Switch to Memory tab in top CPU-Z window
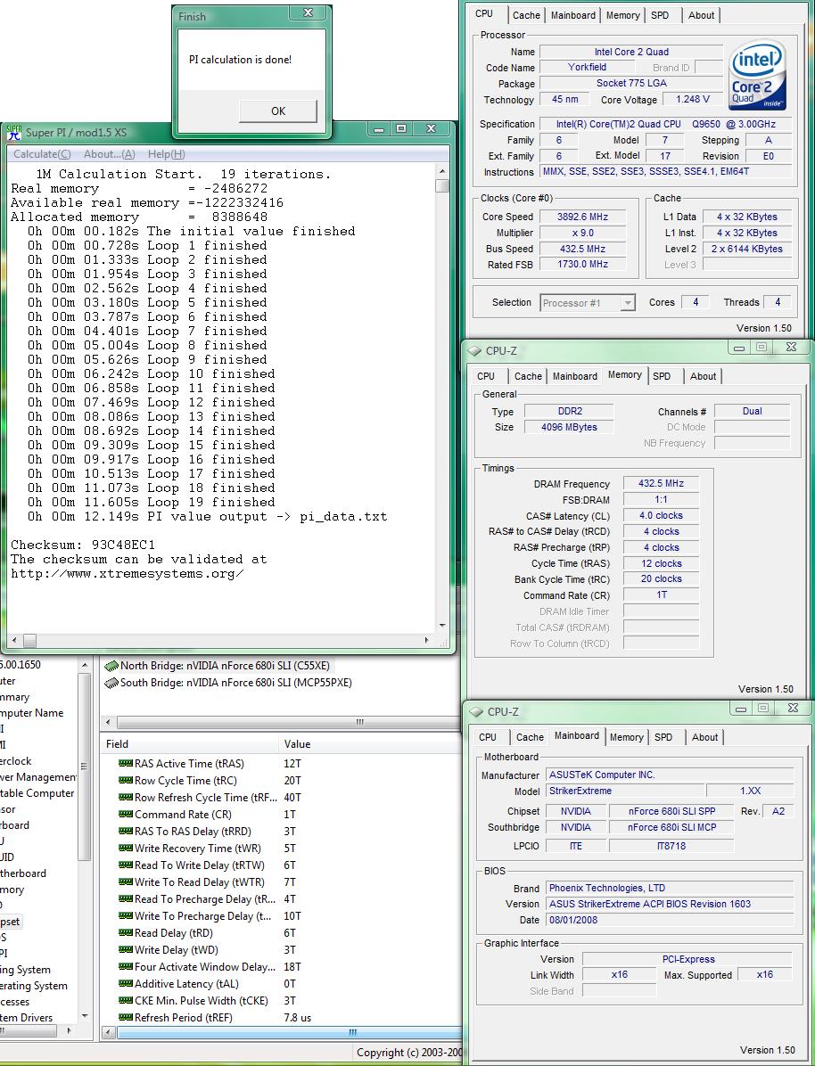 pyautogui.click(x=622, y=15)
